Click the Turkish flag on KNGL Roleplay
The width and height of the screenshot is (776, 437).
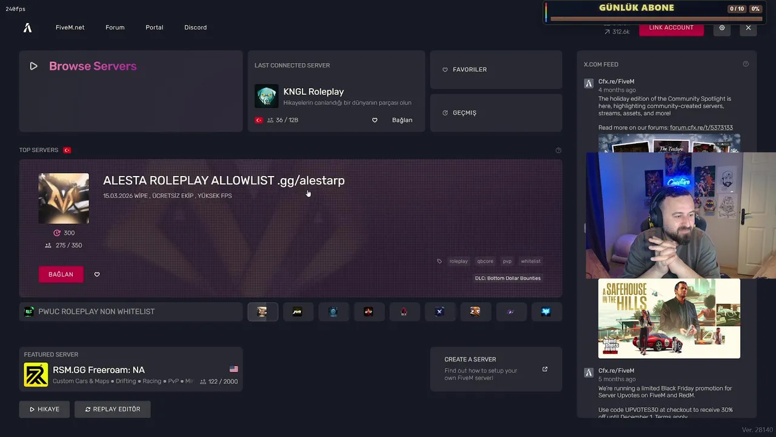259,120
